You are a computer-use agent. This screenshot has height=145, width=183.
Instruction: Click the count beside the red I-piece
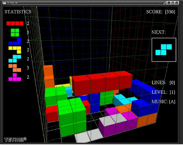pyautogui.click(x=28, y=23)
